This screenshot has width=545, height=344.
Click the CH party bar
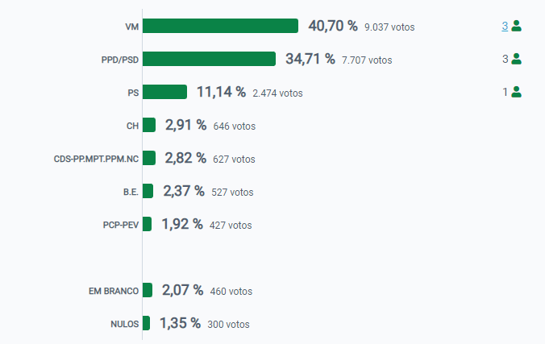pyautogui.click(x=149, y=125)
